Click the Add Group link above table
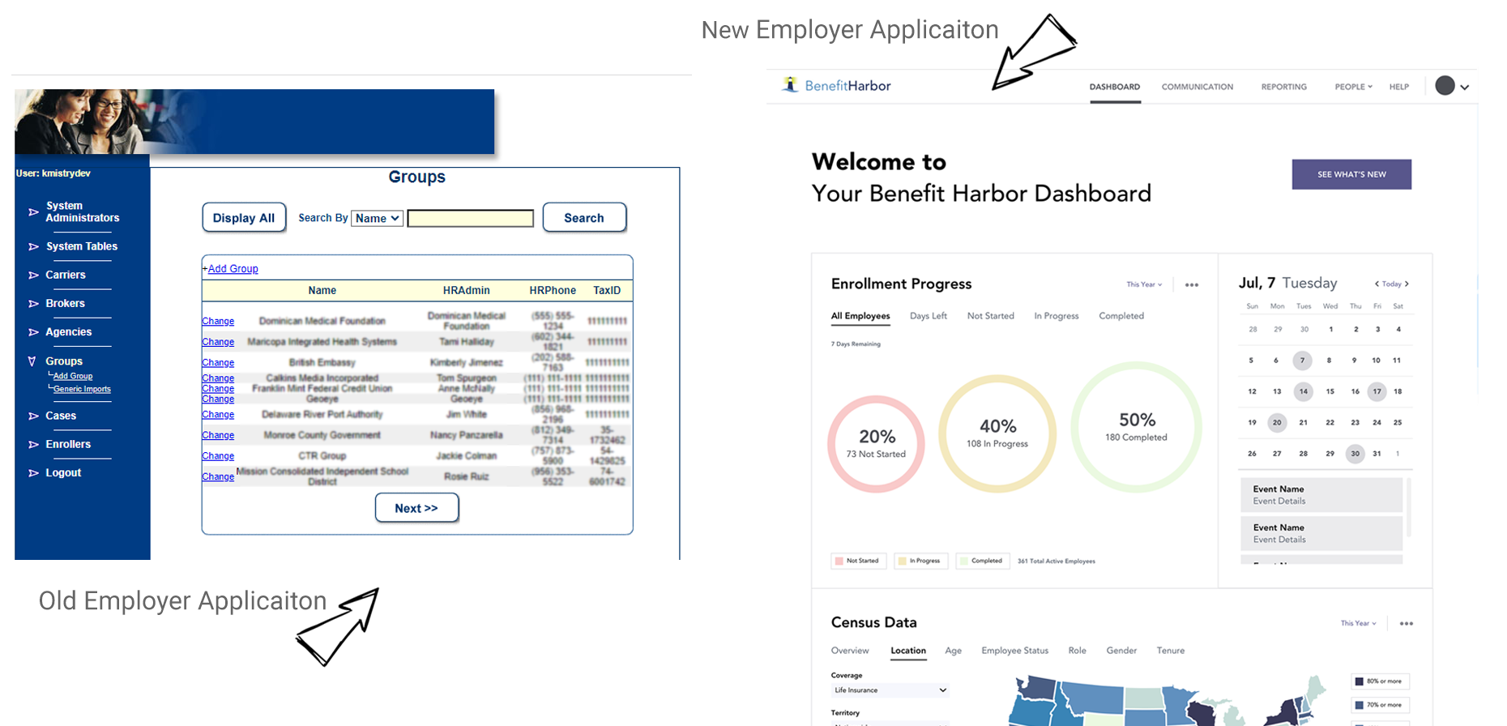Viewport: 1507px width, 726px height. (233, 269)
